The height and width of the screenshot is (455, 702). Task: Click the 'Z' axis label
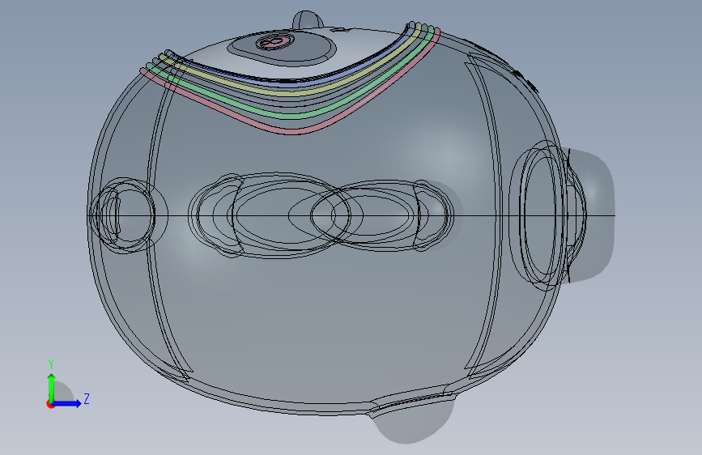[87, 398]
